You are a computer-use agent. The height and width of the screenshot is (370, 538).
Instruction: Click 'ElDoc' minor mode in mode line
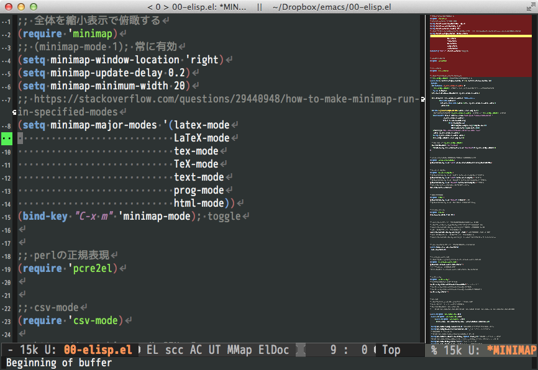pyautogui.click(x=273, y=350)
